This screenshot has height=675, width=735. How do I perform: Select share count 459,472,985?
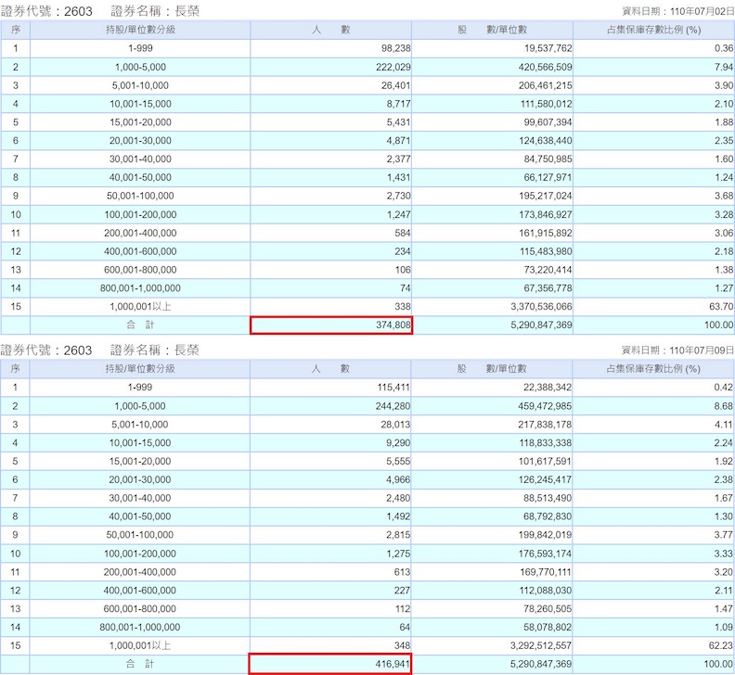(545, 406)
